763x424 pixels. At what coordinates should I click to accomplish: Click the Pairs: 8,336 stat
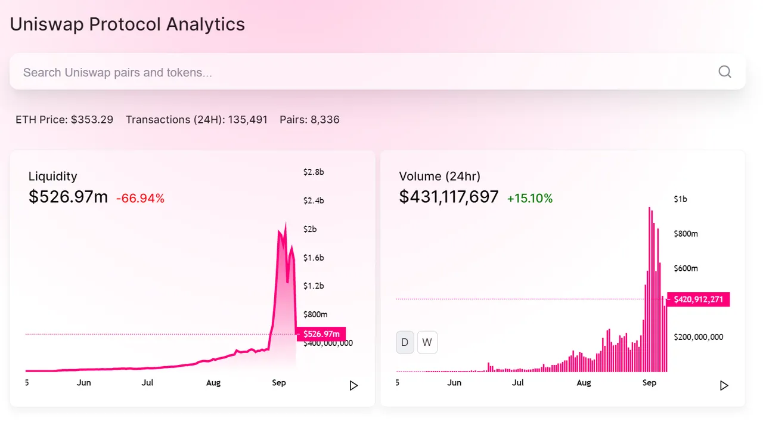309,119
